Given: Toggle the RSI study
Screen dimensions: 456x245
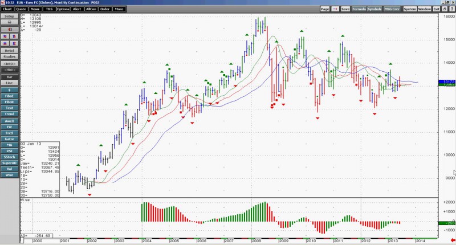Looking at the screenshot, I should point(9,151).
